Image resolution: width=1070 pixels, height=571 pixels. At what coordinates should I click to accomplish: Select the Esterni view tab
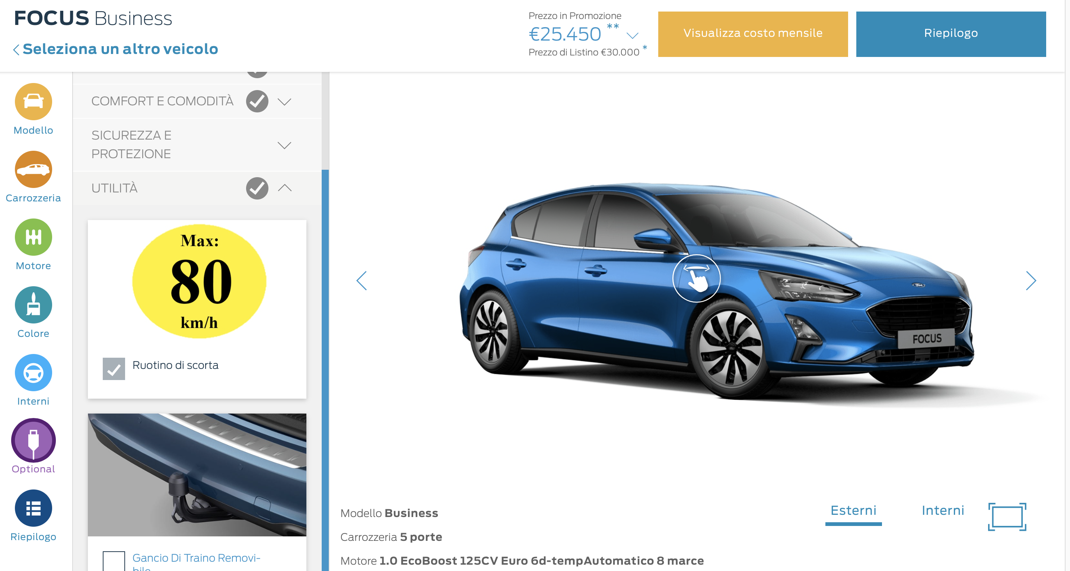point(853,511)
